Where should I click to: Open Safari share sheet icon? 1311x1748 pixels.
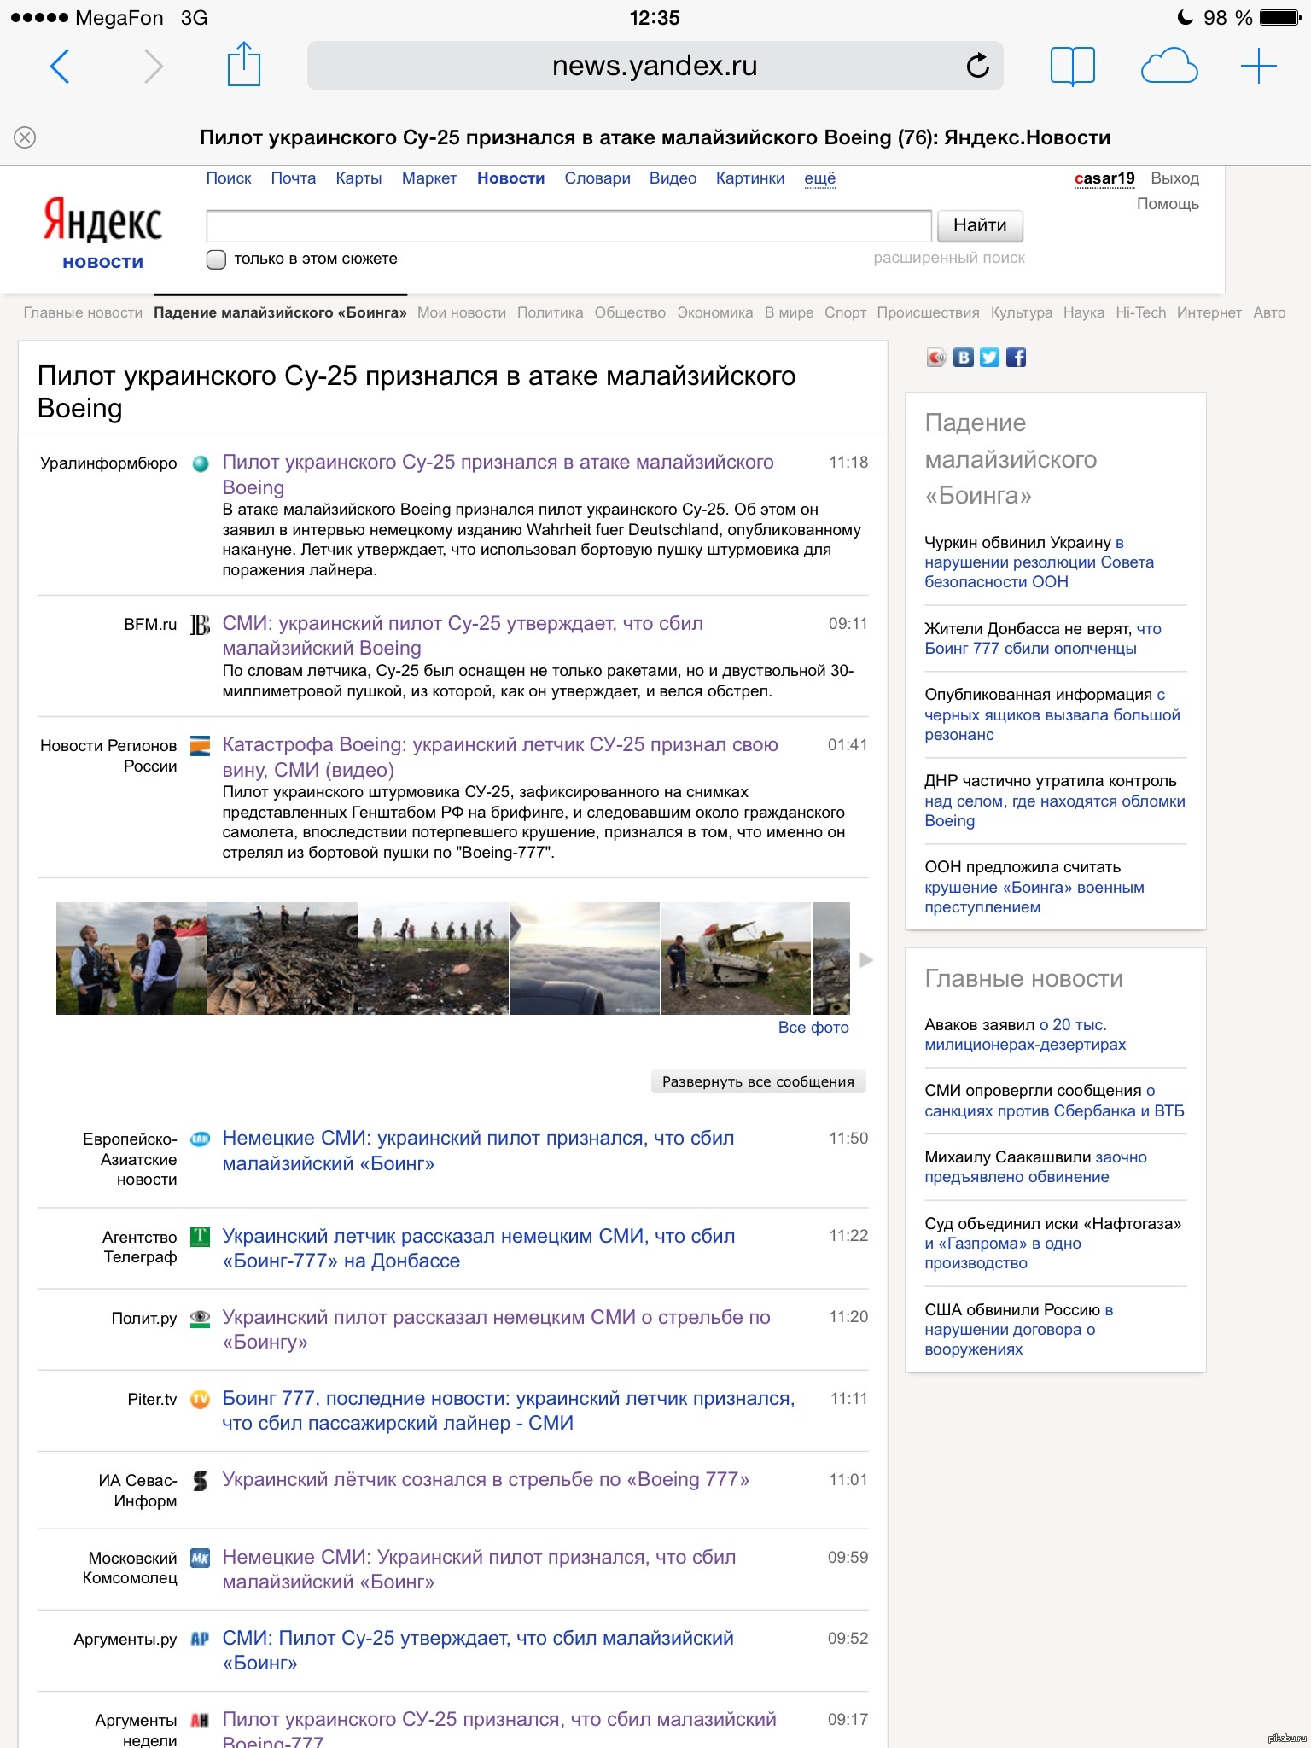pos(244,64)
